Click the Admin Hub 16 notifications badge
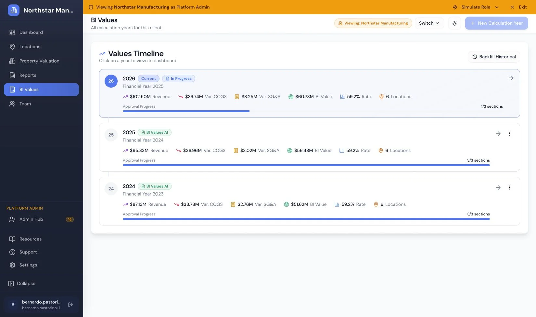The height and width of the screenshot is (317, 536). (x=70, y=219)
